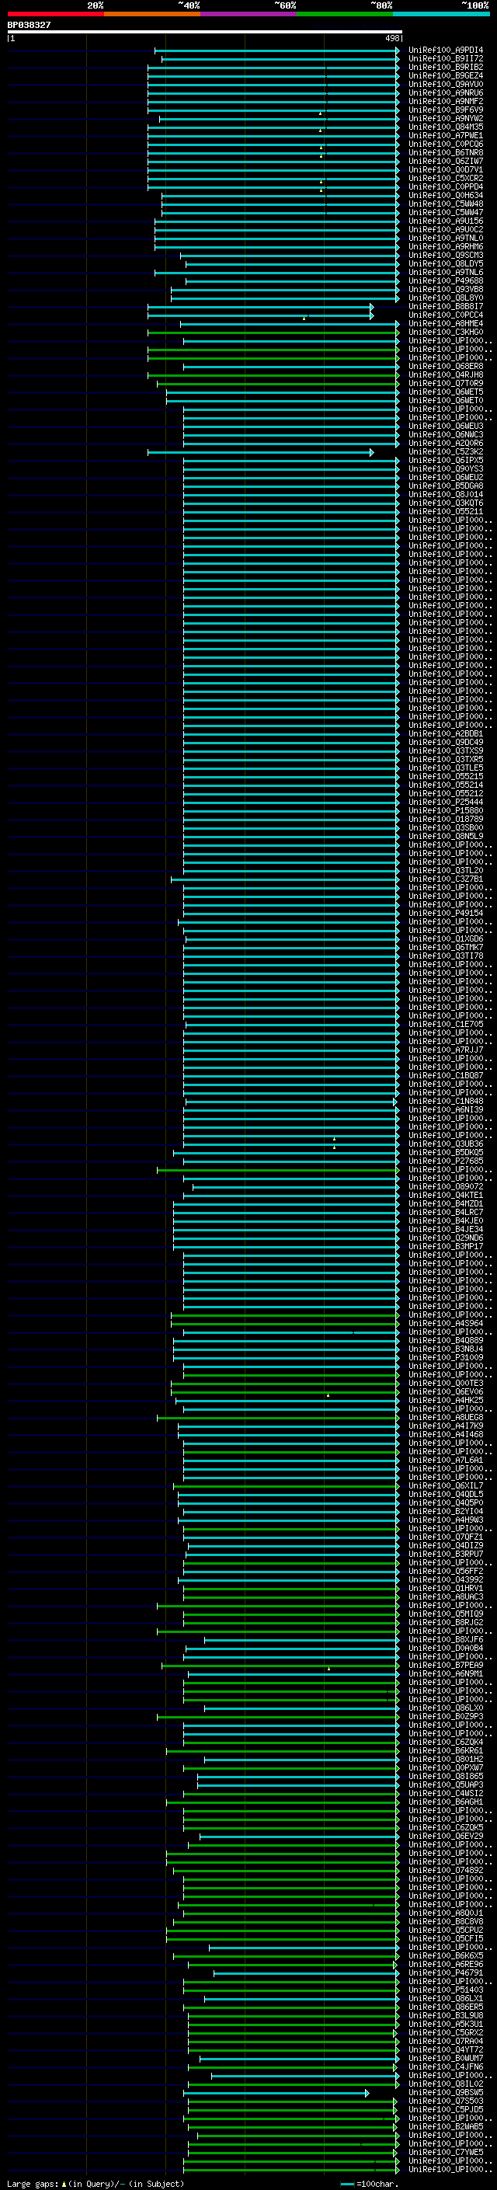Screen dimensions: 497x2190
Task: Select the UniRef100_P46791 entry
Action: (445, 1973)
